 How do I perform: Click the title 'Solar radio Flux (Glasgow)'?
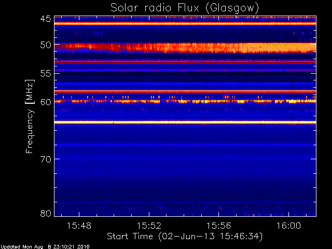click(185, 8)
